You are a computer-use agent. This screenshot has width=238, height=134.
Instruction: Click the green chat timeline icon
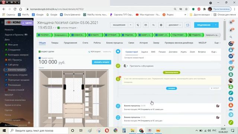tap(118, 66)
